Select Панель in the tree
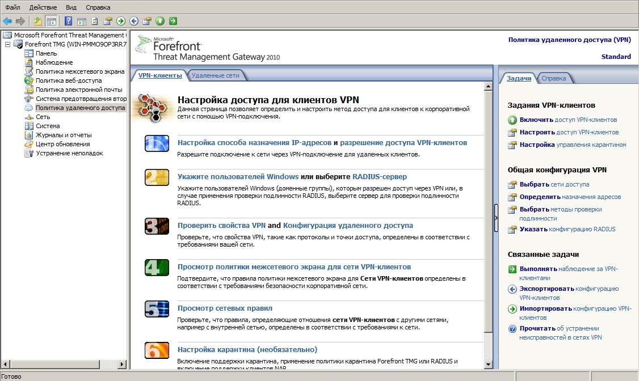 click(x=46, y=53)
